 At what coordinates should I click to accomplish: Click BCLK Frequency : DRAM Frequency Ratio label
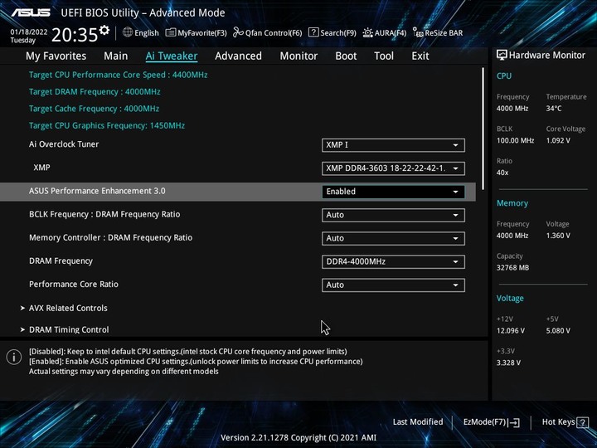[104, 214]
